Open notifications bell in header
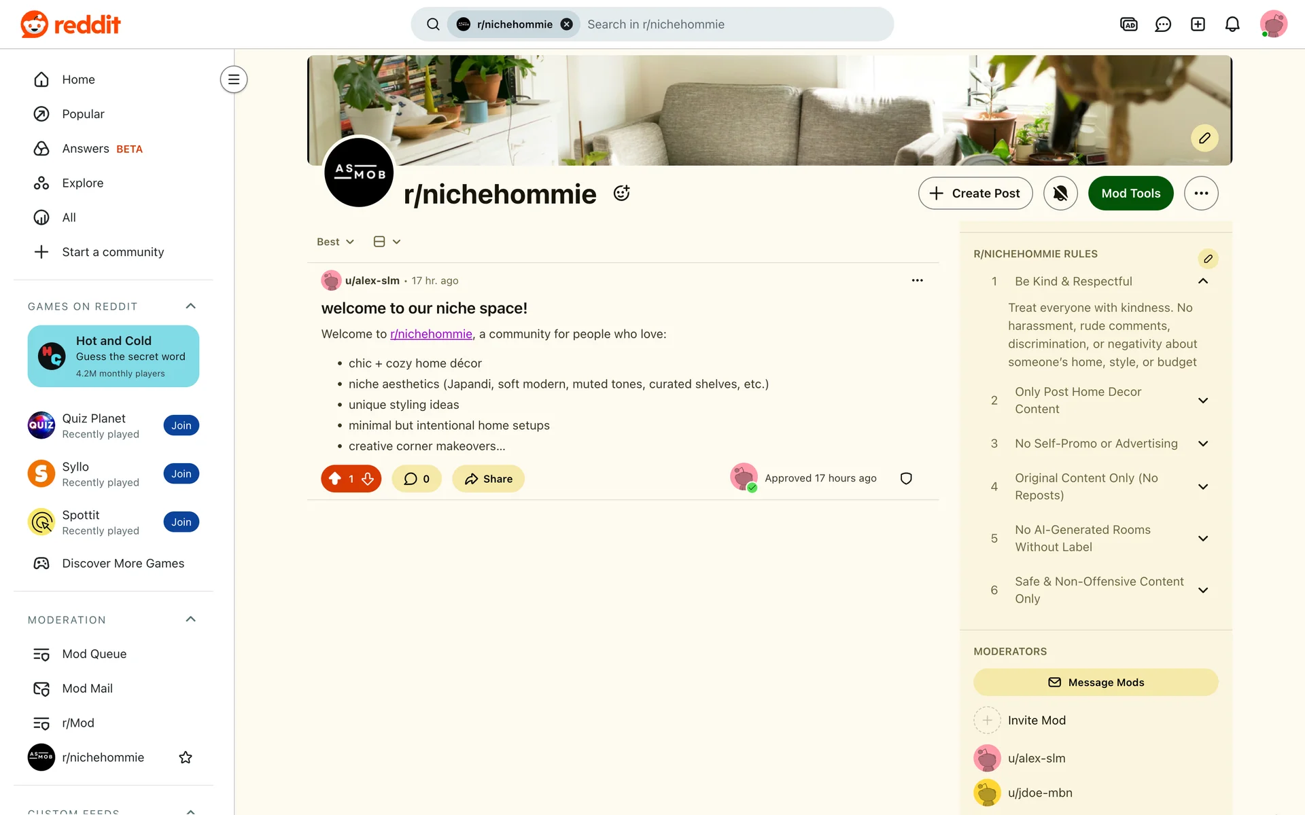Screen dimensions: 1305x815 tap(1232, 24)
